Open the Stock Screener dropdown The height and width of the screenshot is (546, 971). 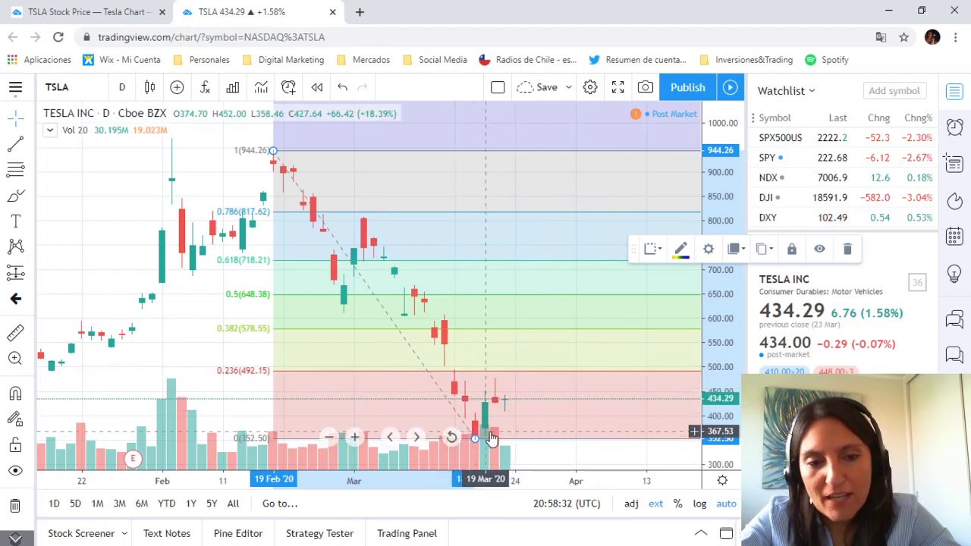pos(86,533)
